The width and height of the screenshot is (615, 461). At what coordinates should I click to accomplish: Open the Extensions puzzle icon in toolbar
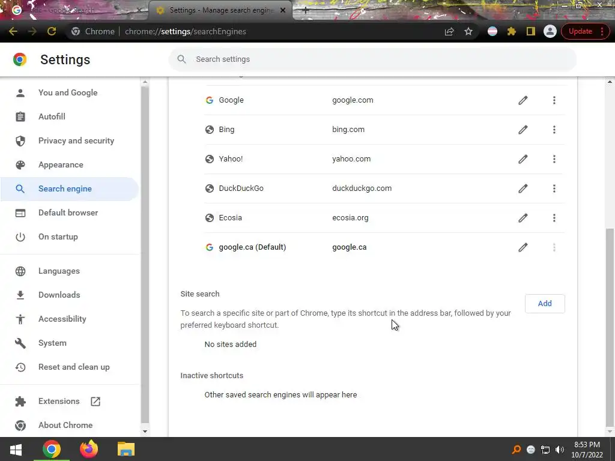pyautogui.click(x=512, y=31)
